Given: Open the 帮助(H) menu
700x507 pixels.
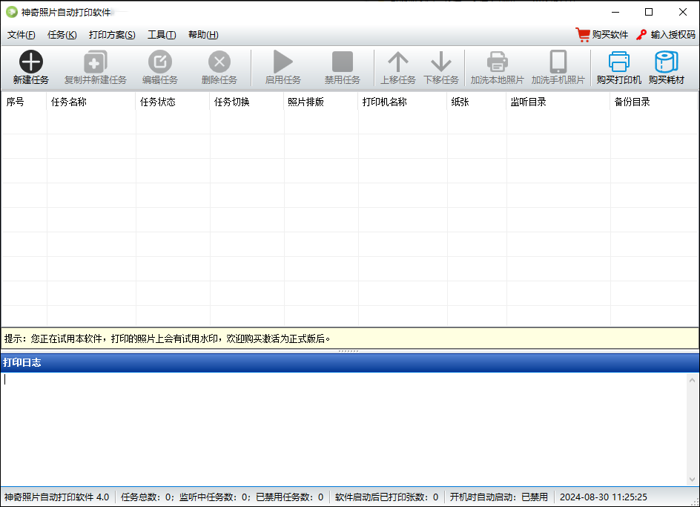Looking at the screenshot, I should 203,35.
